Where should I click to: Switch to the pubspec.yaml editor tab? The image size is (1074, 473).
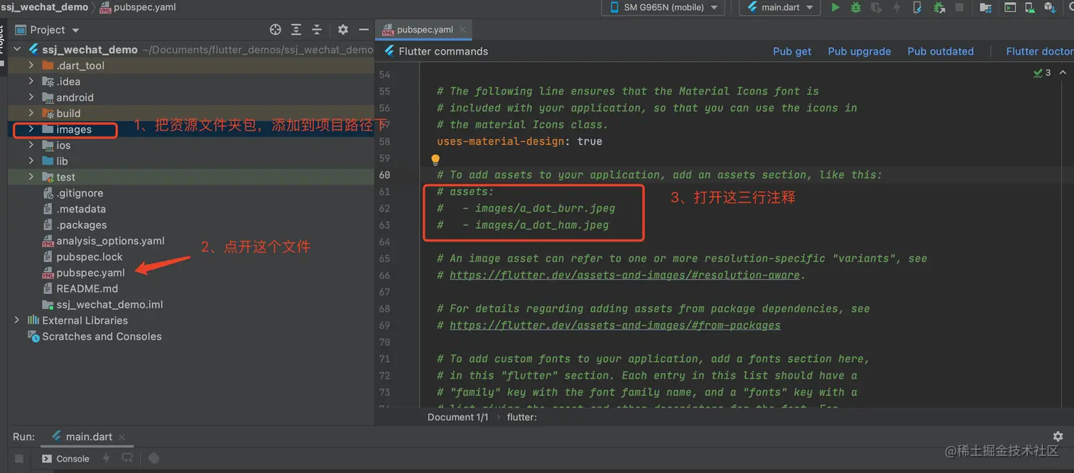pyautogui.click(x=425, y=30)
